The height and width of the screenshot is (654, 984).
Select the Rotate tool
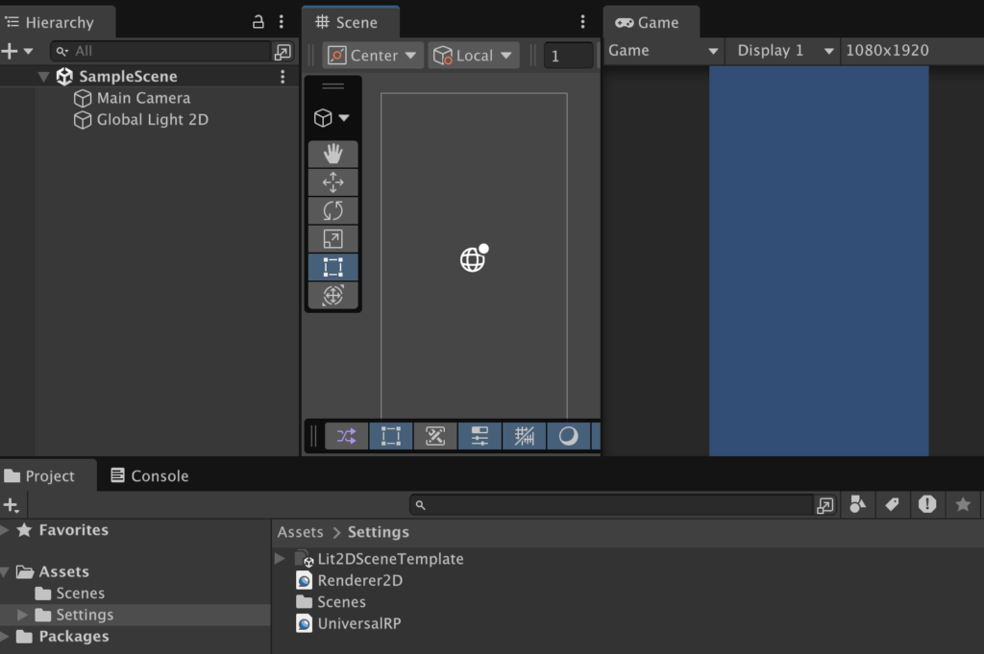tap(332, 210)
